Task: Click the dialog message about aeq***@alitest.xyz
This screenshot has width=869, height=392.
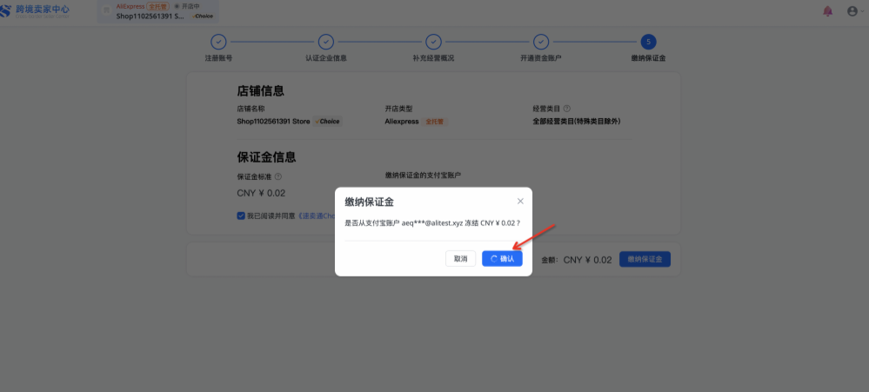Action: coord(432,223)
